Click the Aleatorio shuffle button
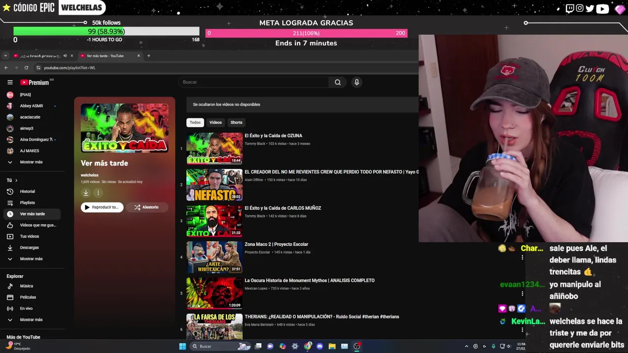 coord(147,207)
